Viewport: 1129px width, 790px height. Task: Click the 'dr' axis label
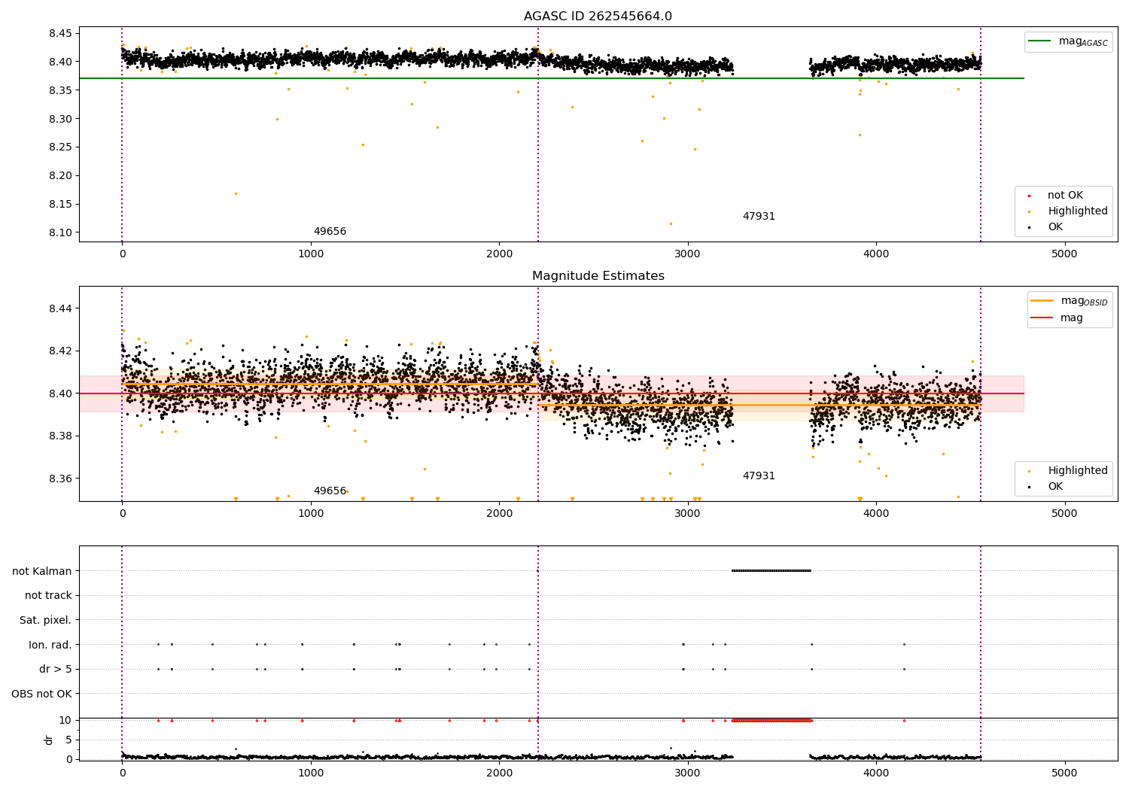click(49, 740)
